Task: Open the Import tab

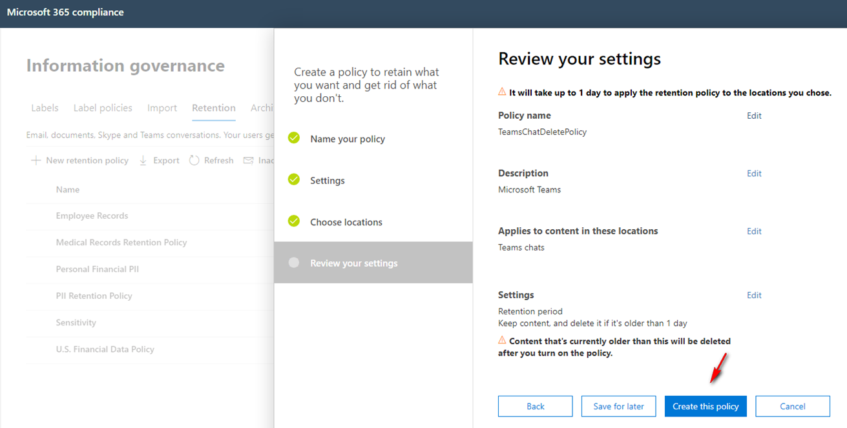Action: pyautogui.click(x=162, y=108)
